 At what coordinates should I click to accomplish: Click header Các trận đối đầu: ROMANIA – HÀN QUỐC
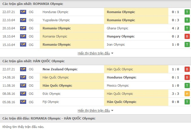coord(49,118)
